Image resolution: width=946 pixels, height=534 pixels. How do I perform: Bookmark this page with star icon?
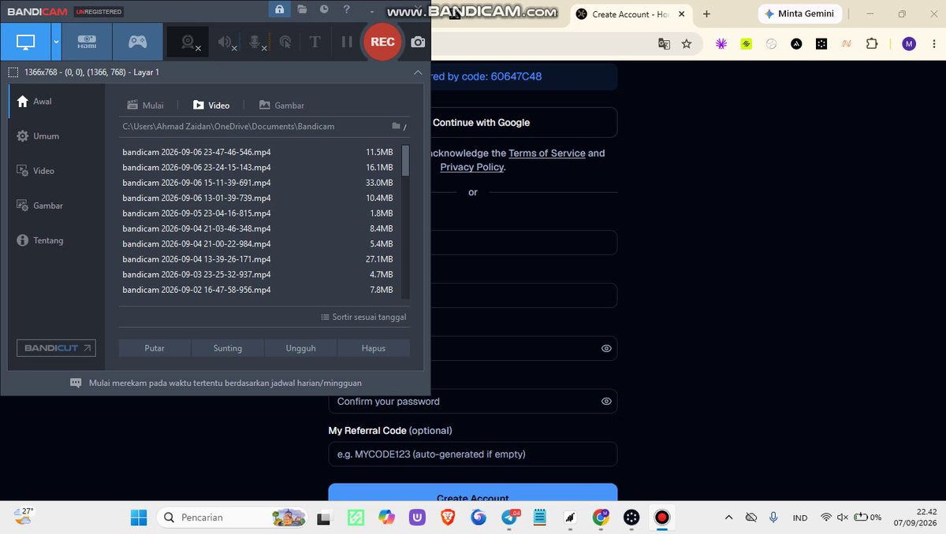[x=687, y=44]
